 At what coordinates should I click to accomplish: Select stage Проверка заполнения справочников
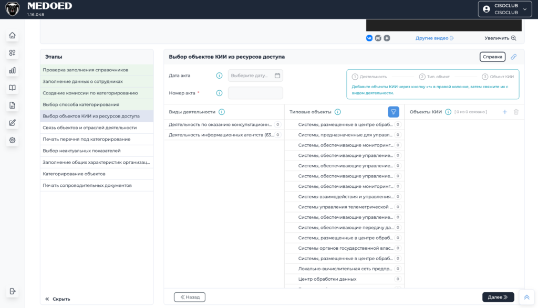click(x=97, y=70)
